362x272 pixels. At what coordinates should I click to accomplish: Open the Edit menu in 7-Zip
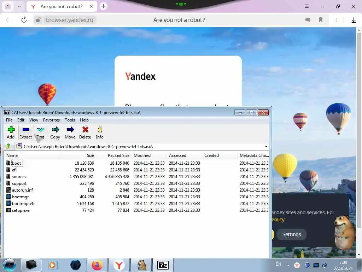click(x=21, y=120)
